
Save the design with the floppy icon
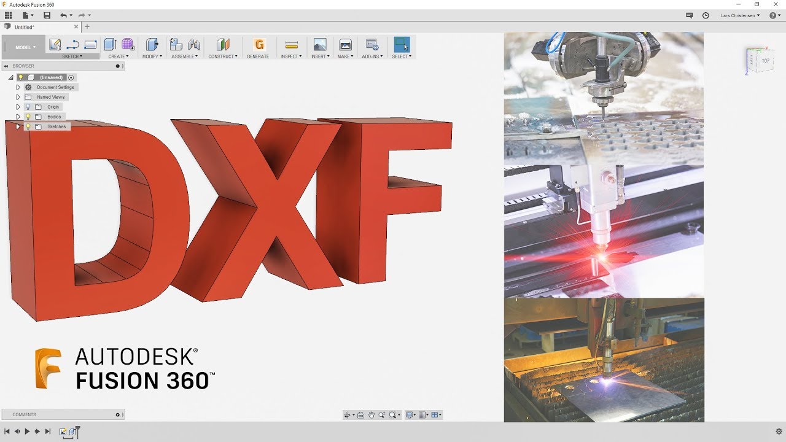click(47, 15)
